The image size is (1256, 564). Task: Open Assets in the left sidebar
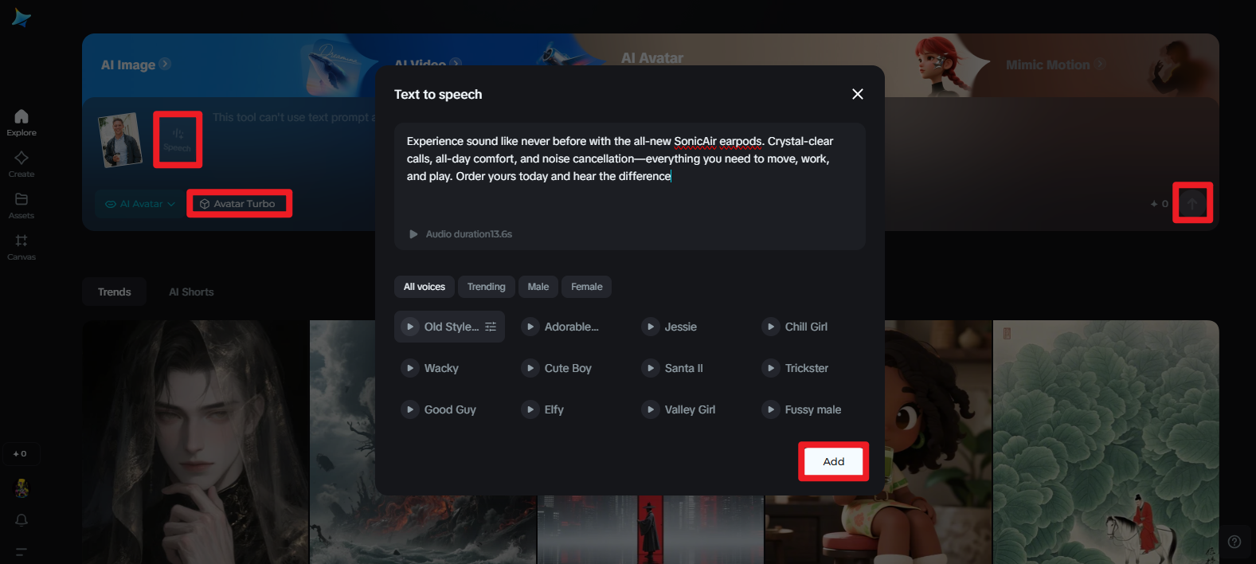point(22,206)
